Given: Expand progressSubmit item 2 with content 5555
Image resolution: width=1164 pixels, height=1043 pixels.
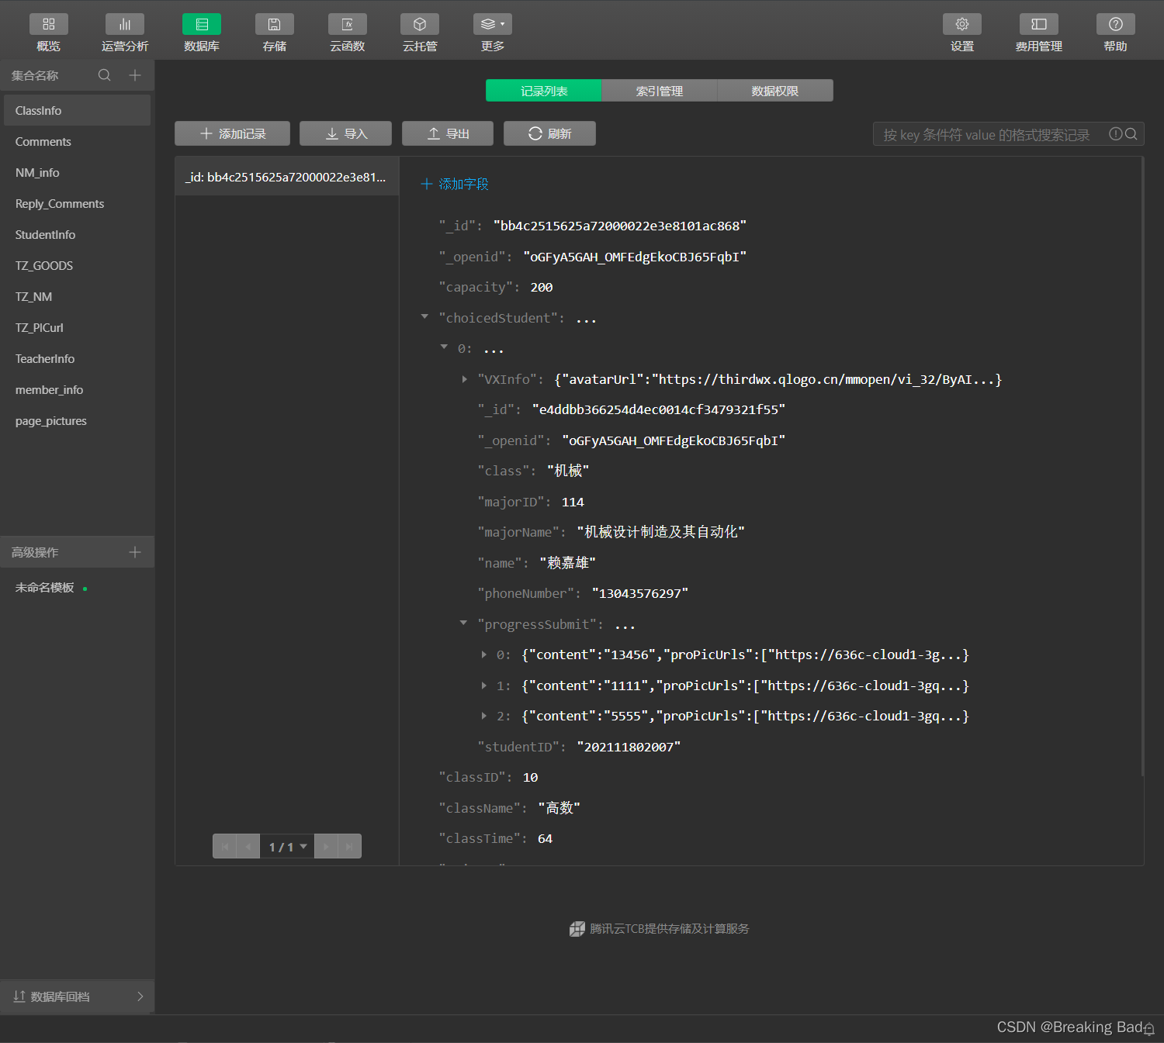Looking at the screenshot, I should [x=484, y=716].
